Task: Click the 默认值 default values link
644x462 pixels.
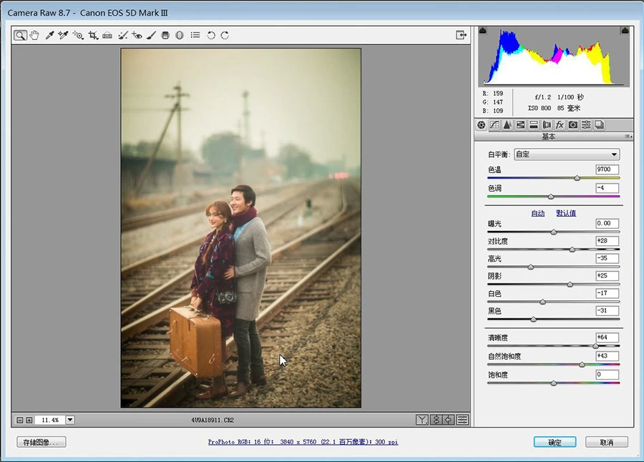Action: pyautogui.click(x=566, y=213)
